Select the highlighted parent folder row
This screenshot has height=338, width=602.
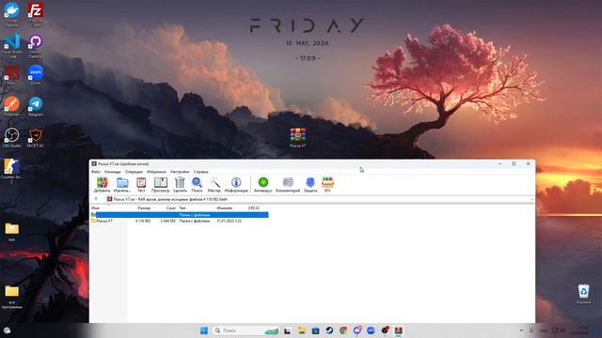click(x=180, y=215)
